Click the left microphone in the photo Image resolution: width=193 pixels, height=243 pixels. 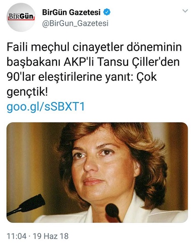(26, 205)
